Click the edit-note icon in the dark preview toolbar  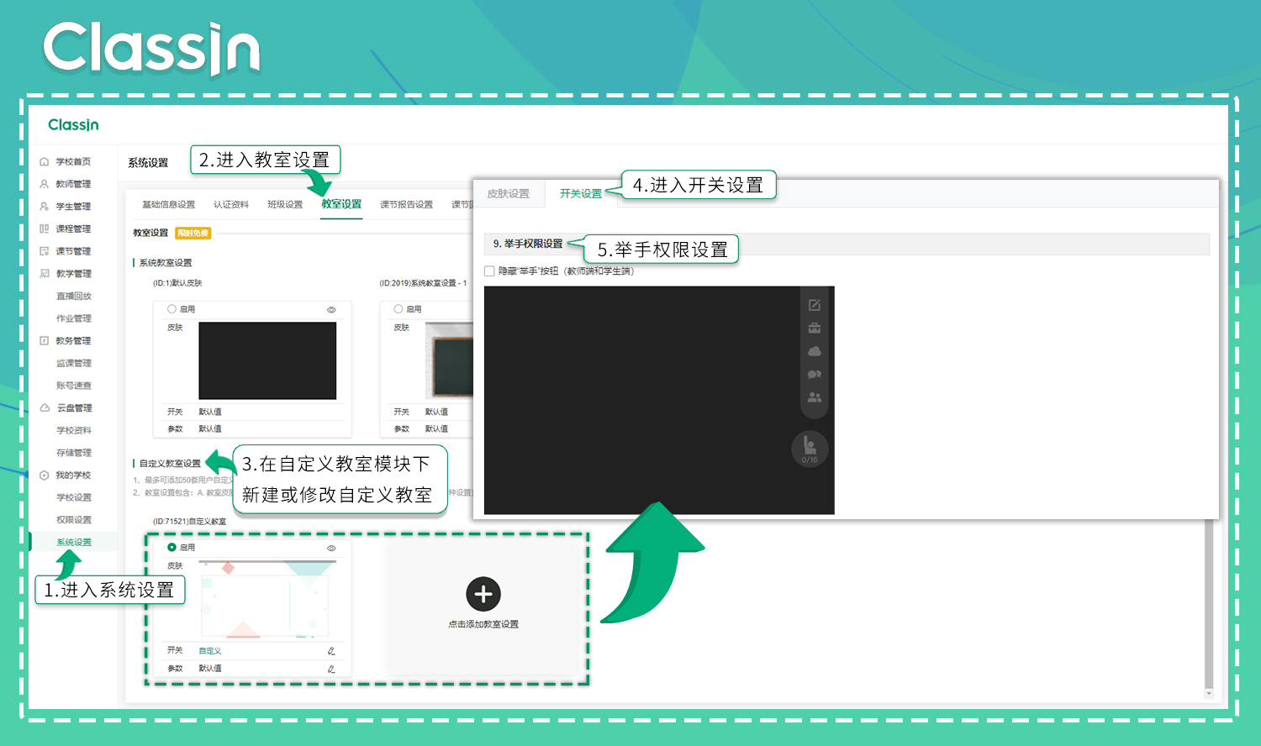point(814,305)
